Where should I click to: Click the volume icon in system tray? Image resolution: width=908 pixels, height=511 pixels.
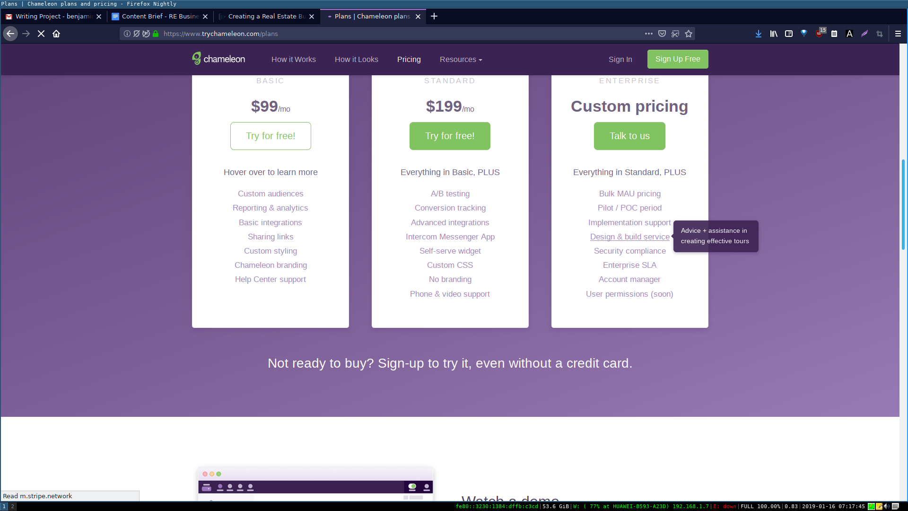pyautogui.click(x=887, y=506)
